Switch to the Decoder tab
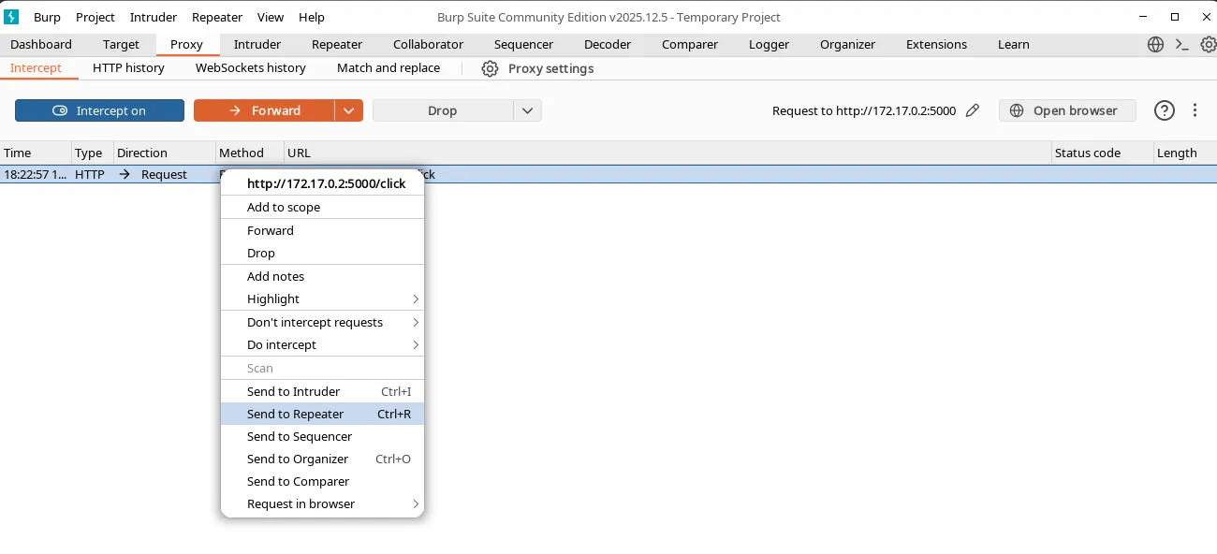This screenshot has width=1217, height=554. 608,44
